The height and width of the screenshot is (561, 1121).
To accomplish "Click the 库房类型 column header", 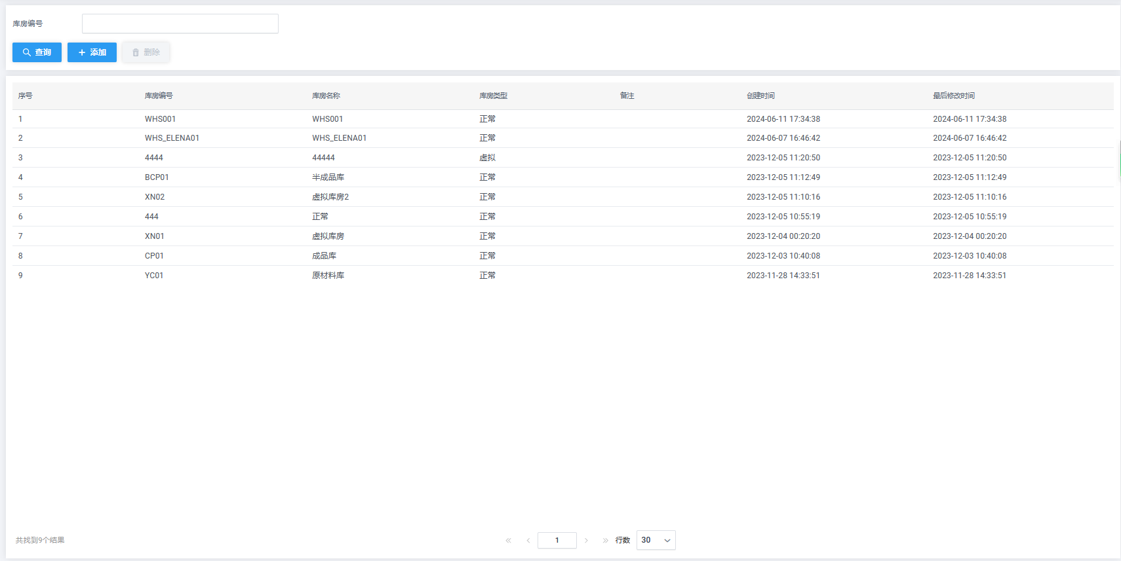I will tap(493, 96).
